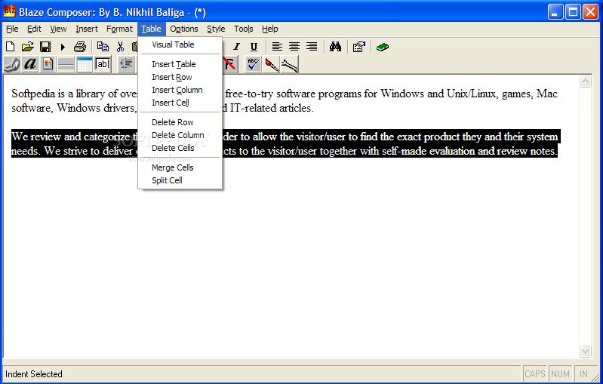Screen dimensions: 603x384
Task: Select Delete Row menu entry
Action: click(x=180, y=122)
